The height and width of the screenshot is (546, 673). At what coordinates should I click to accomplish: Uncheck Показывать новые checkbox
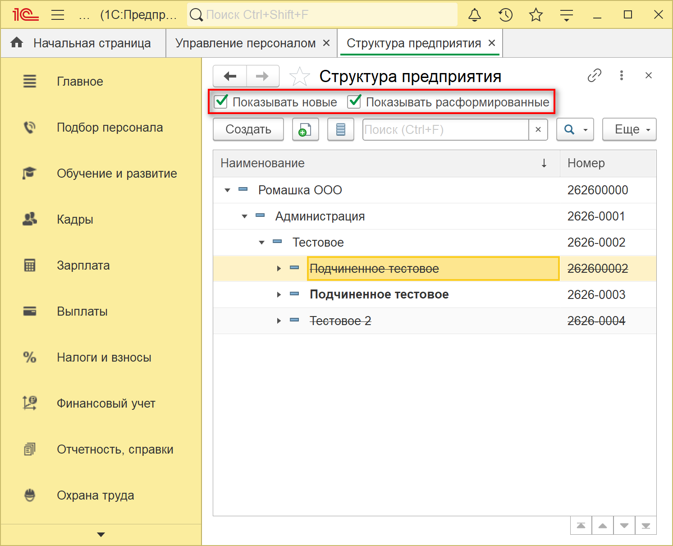pos(221,102)
